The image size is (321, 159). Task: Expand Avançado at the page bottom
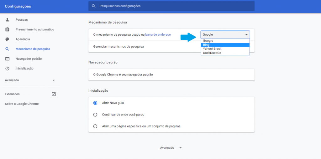pos(171,148)
